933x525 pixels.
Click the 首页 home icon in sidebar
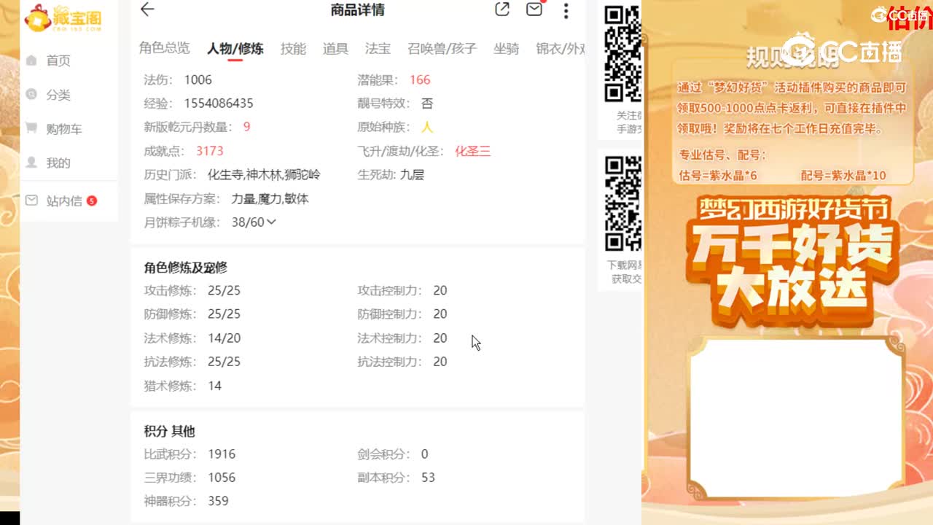31,61
